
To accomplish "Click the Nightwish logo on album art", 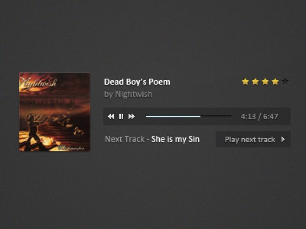I will pos(38,83).
